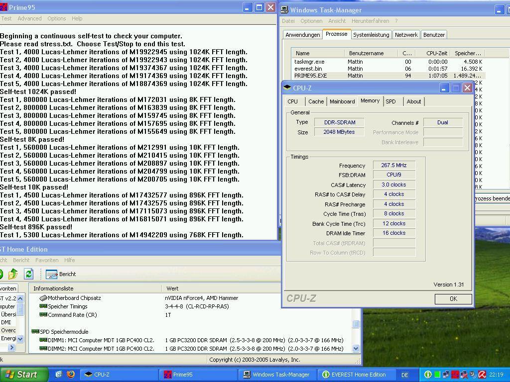The height and width of the screenshot is (382, 510).
Task: Click the Informationsliste column header in Everest
Action: pos(96,288)
